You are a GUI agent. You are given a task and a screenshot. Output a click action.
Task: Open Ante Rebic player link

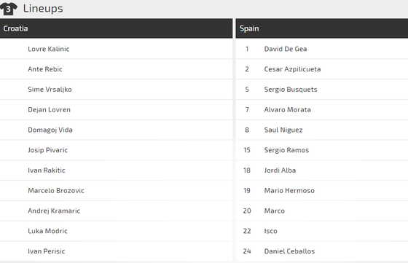(x=45, y=69)
